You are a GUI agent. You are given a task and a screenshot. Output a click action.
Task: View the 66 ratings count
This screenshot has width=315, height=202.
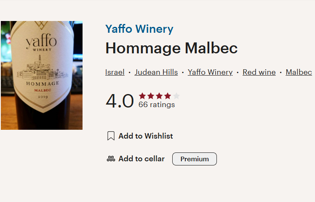pos(157,105)
